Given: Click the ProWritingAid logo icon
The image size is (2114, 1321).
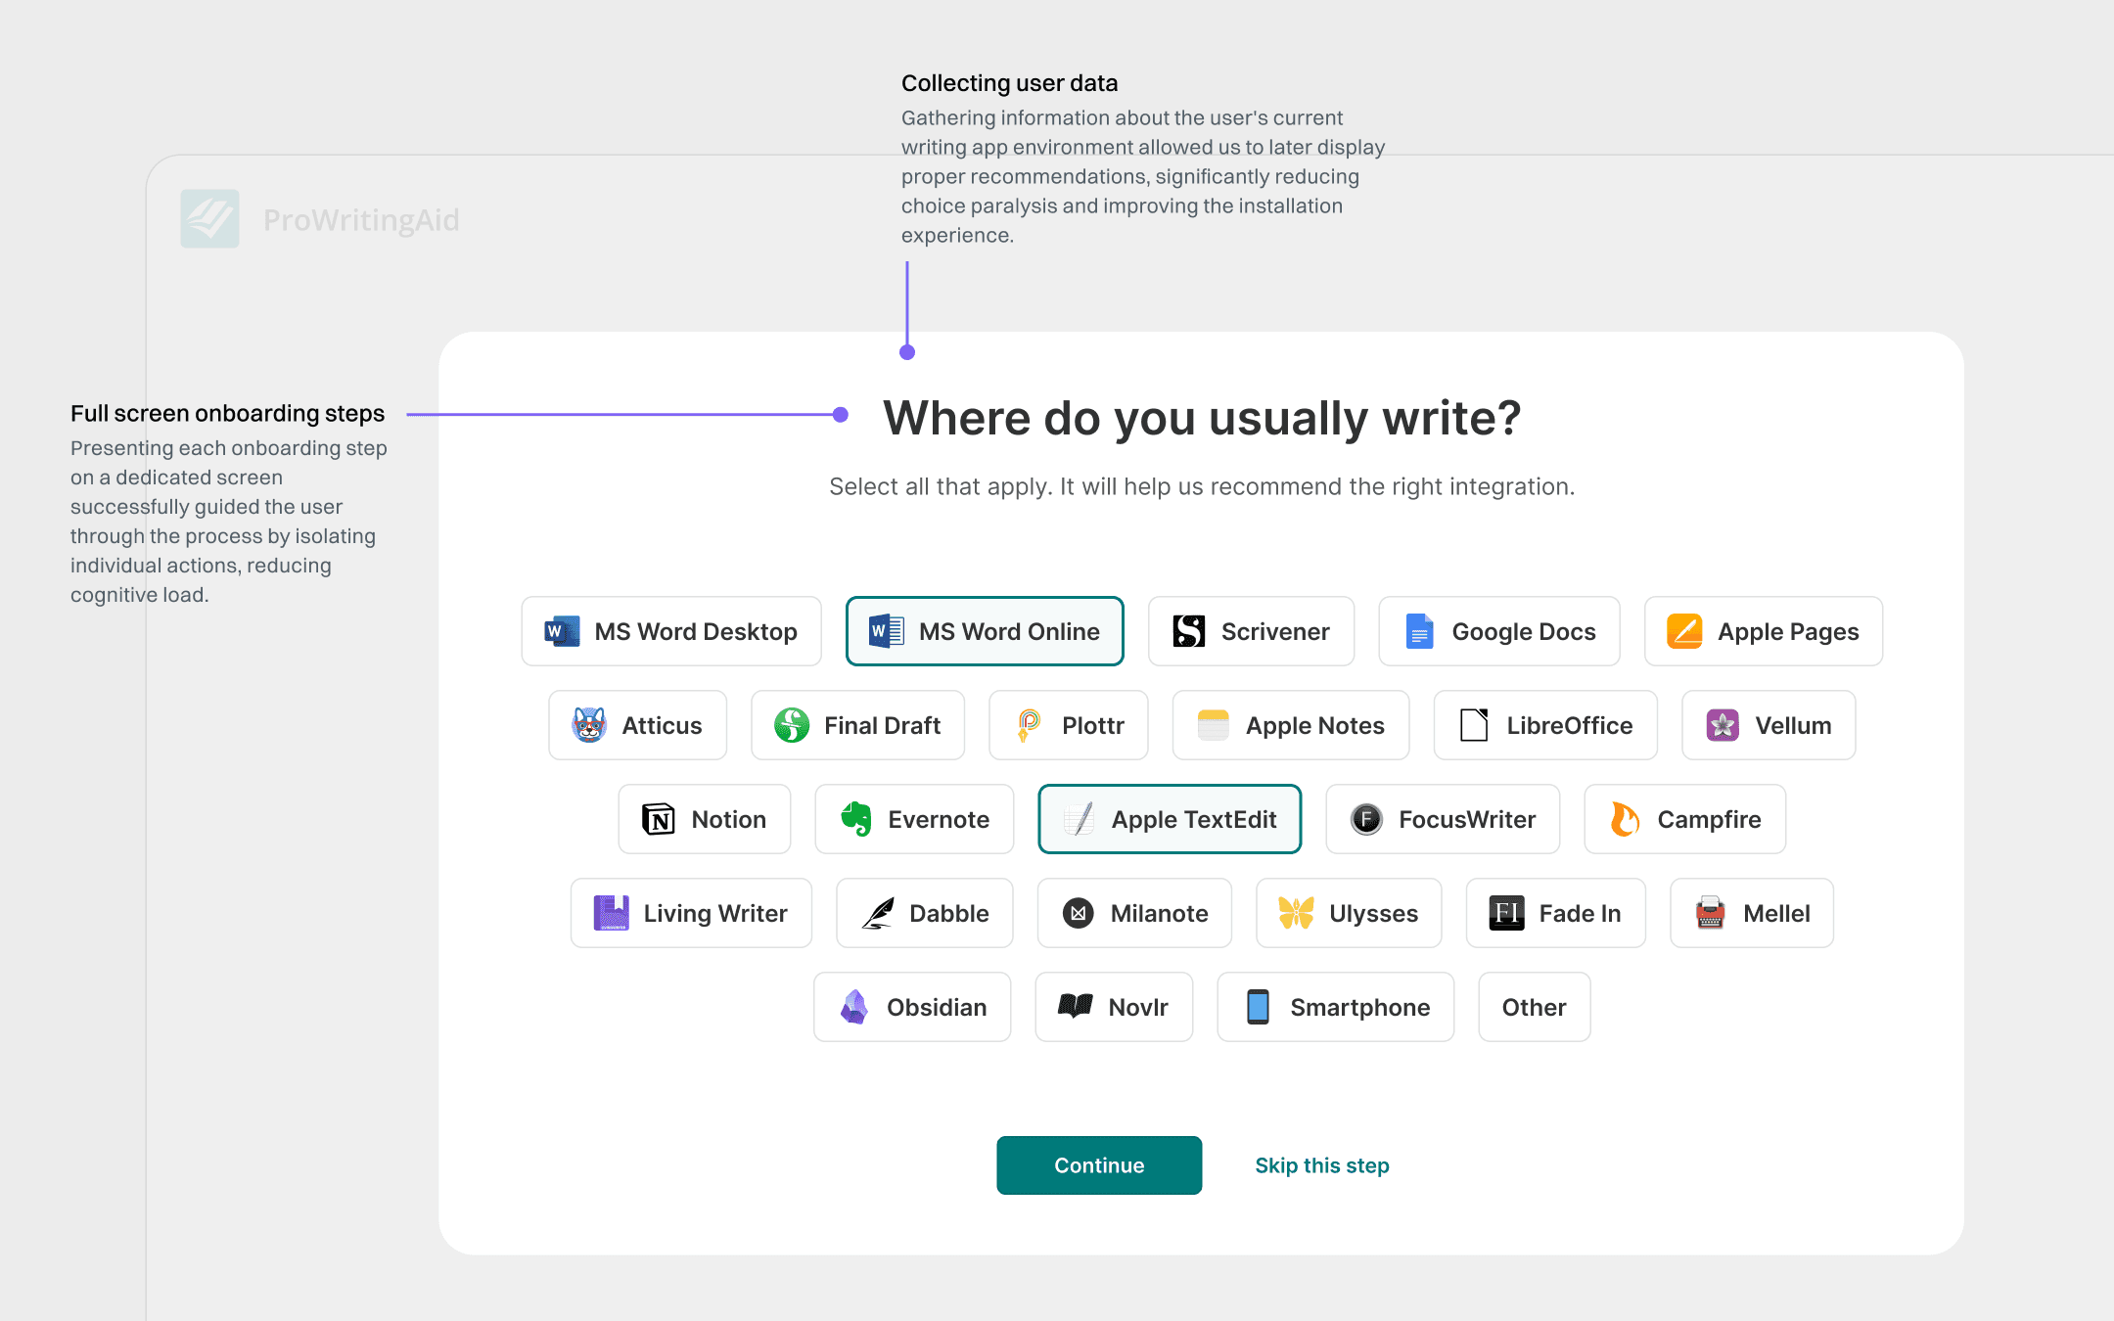Looking at the screenshot, I should click(209, 219).
